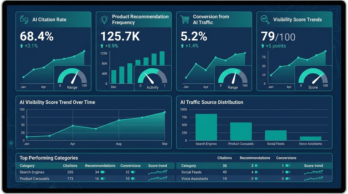Select the Social Feeds bar in the distribution chart

(276, 135)
